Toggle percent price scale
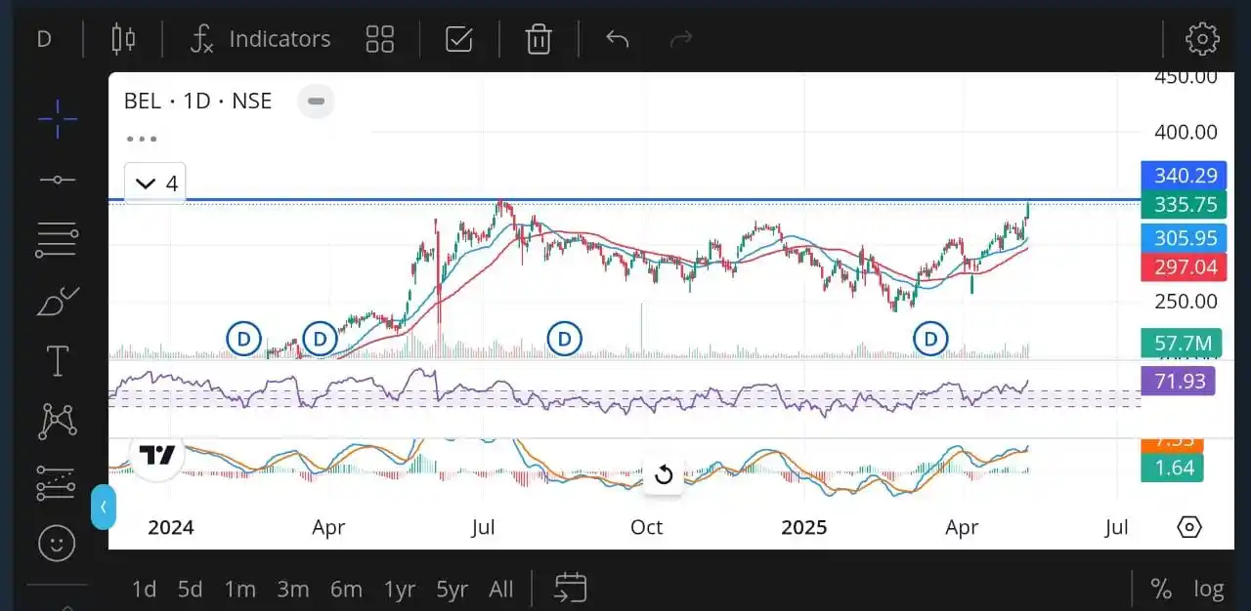Screen dimensions: 1251x611 pos(1161,590)
